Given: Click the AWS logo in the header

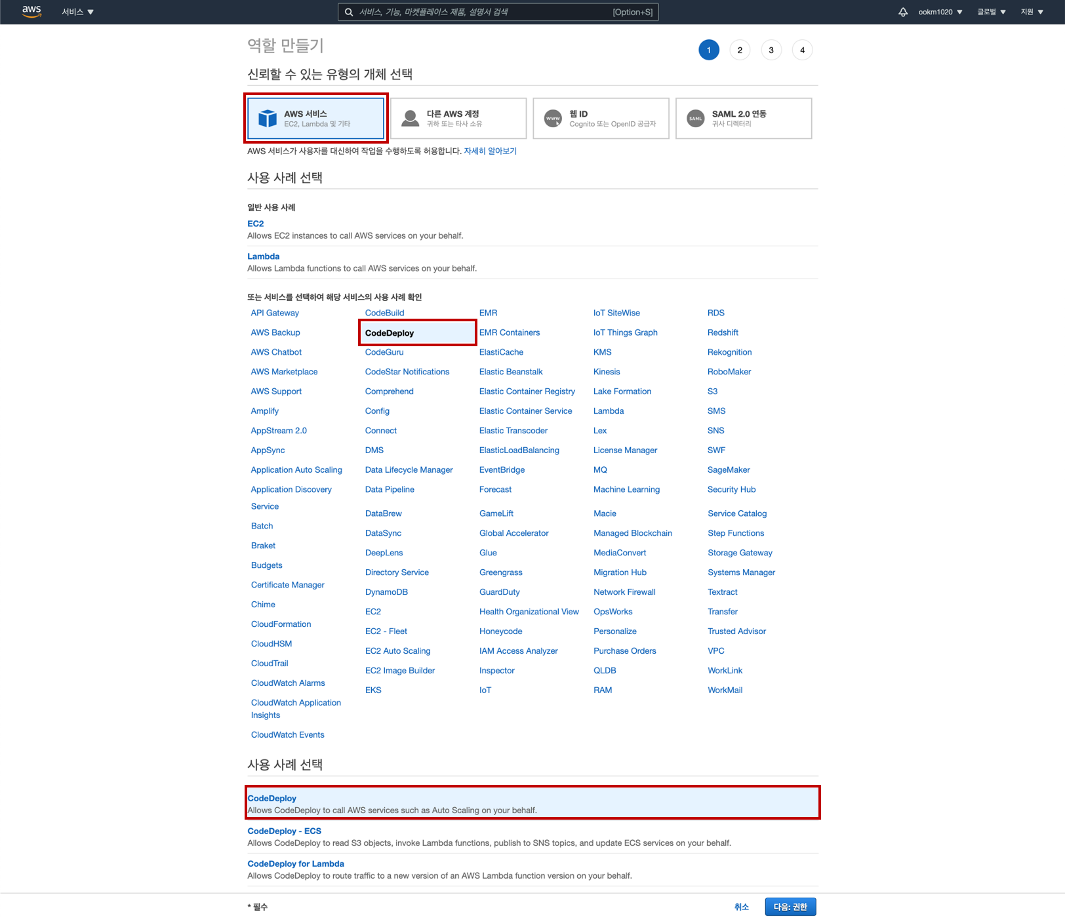Looking at the screenshot, I should tap(31, 11).
